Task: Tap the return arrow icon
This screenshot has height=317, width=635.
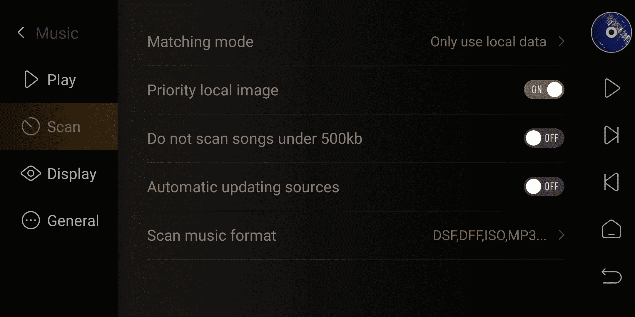Action: point(611,276)
